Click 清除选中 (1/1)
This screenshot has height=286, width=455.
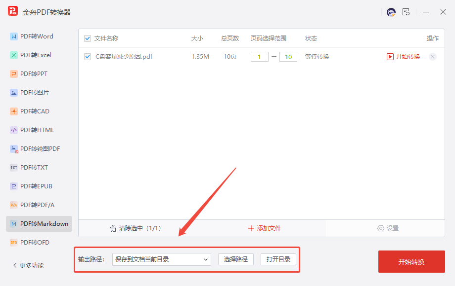[136, 228]
